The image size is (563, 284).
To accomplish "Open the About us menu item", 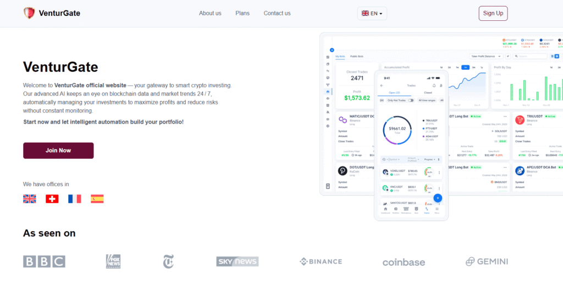I will (x=210, y=13).
